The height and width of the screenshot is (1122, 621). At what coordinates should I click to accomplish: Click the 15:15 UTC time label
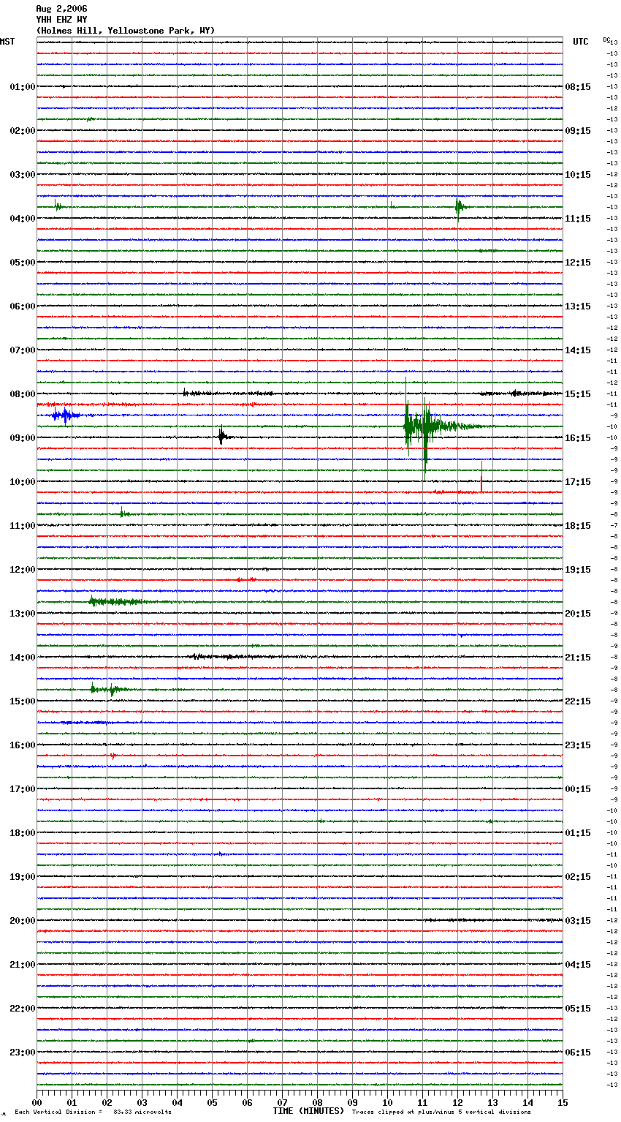pyautogui.click(x=578, y=394)
